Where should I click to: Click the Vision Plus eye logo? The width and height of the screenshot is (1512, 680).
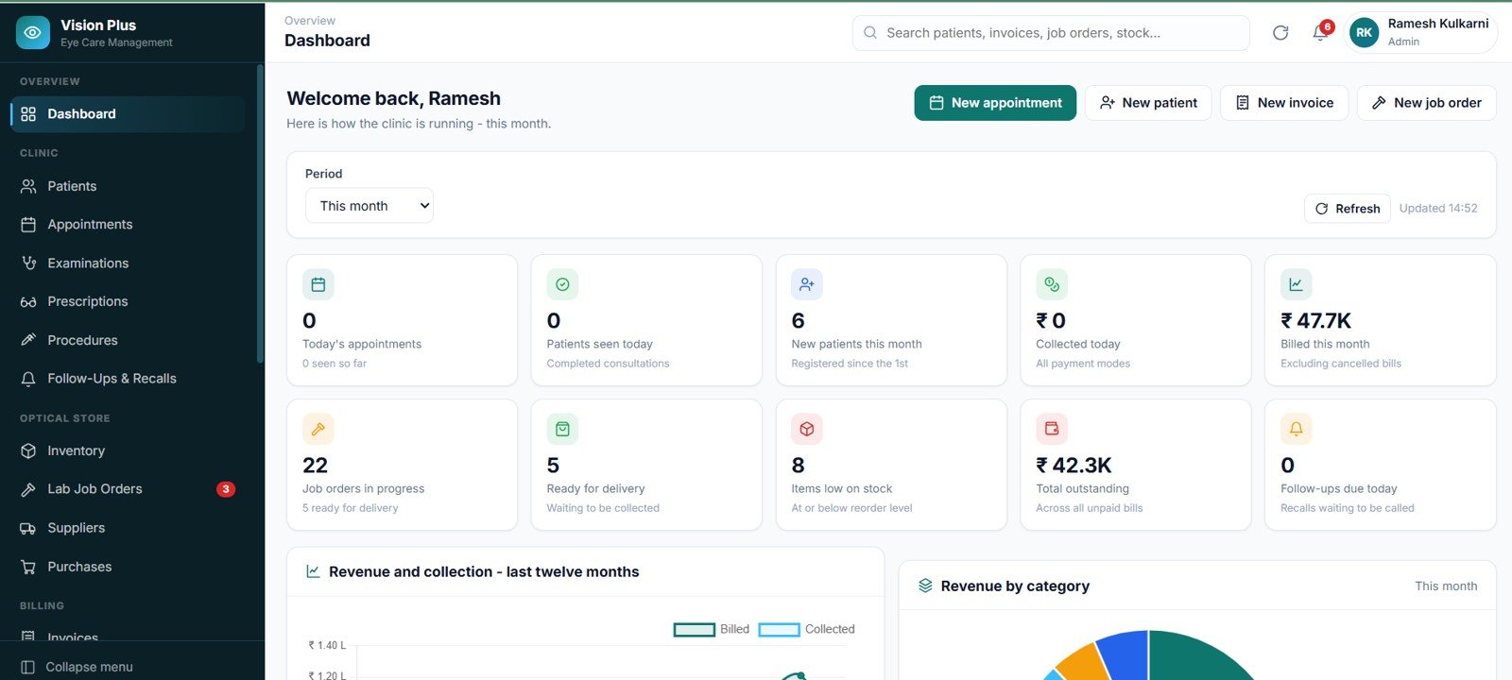coord(33,32)
